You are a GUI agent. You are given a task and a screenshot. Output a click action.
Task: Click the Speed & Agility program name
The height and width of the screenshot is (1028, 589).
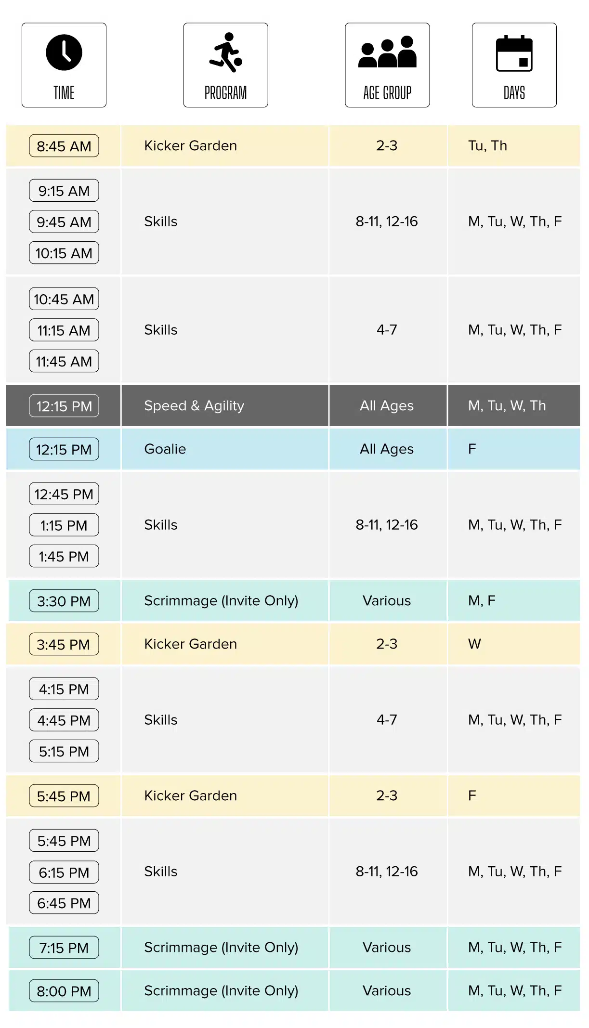[x=194, y=406]
